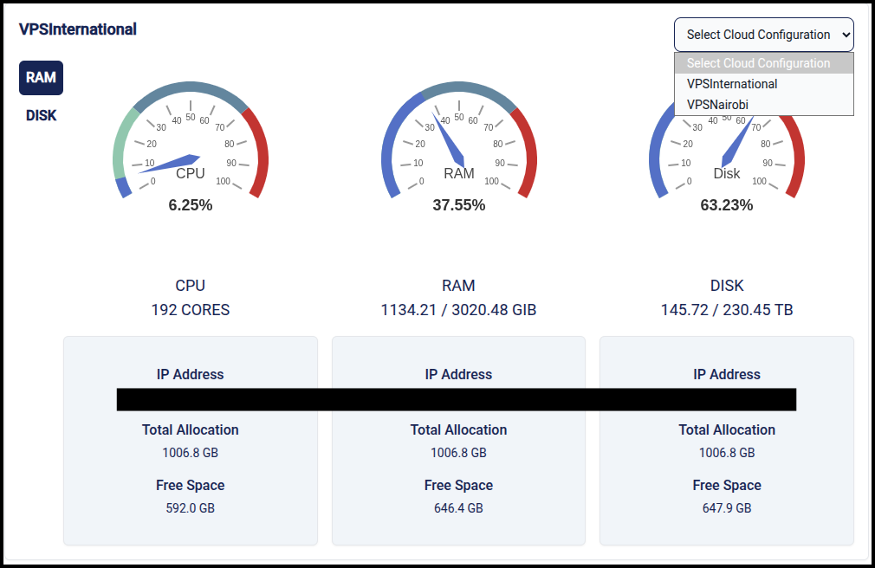The height and width of the screenshot is (568, 875).
Task: Click the RAM heading above the GIB figures
Action: coord(458,286)
